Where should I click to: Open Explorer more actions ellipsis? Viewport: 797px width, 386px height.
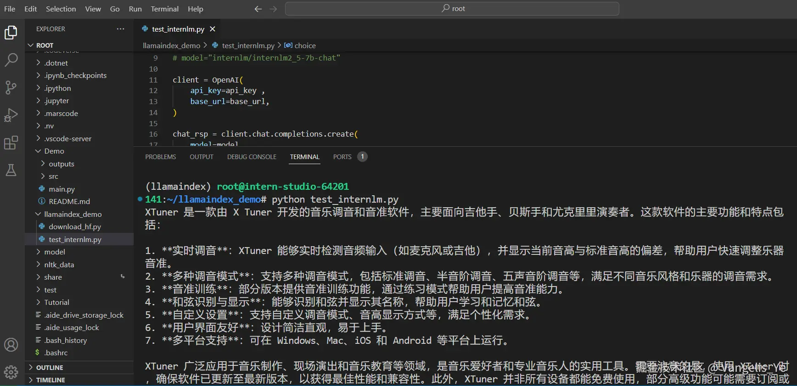tap(120, 29)
